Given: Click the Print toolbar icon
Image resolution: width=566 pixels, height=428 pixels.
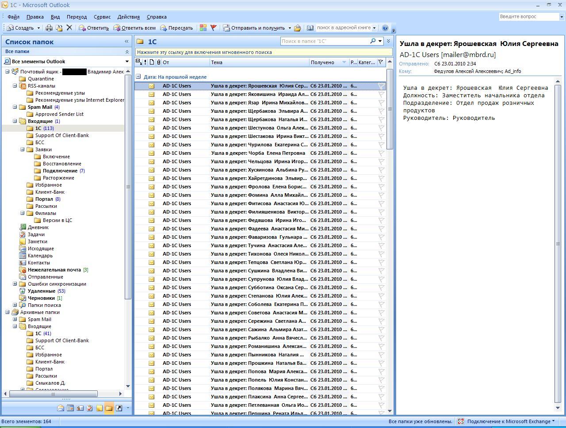Looking at the screenshot, I should (49, 28).
